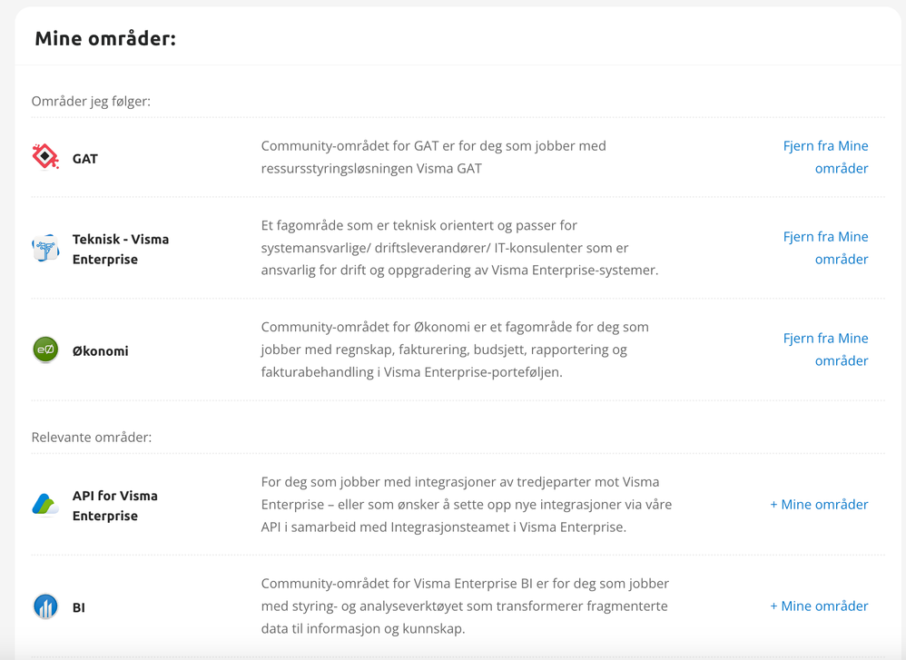Open the Økonomi area title
Viewport: 906px width, 660px height.
tap(101, 350)
